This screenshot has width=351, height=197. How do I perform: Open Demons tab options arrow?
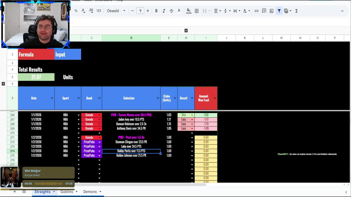click(x=100, y=192)
